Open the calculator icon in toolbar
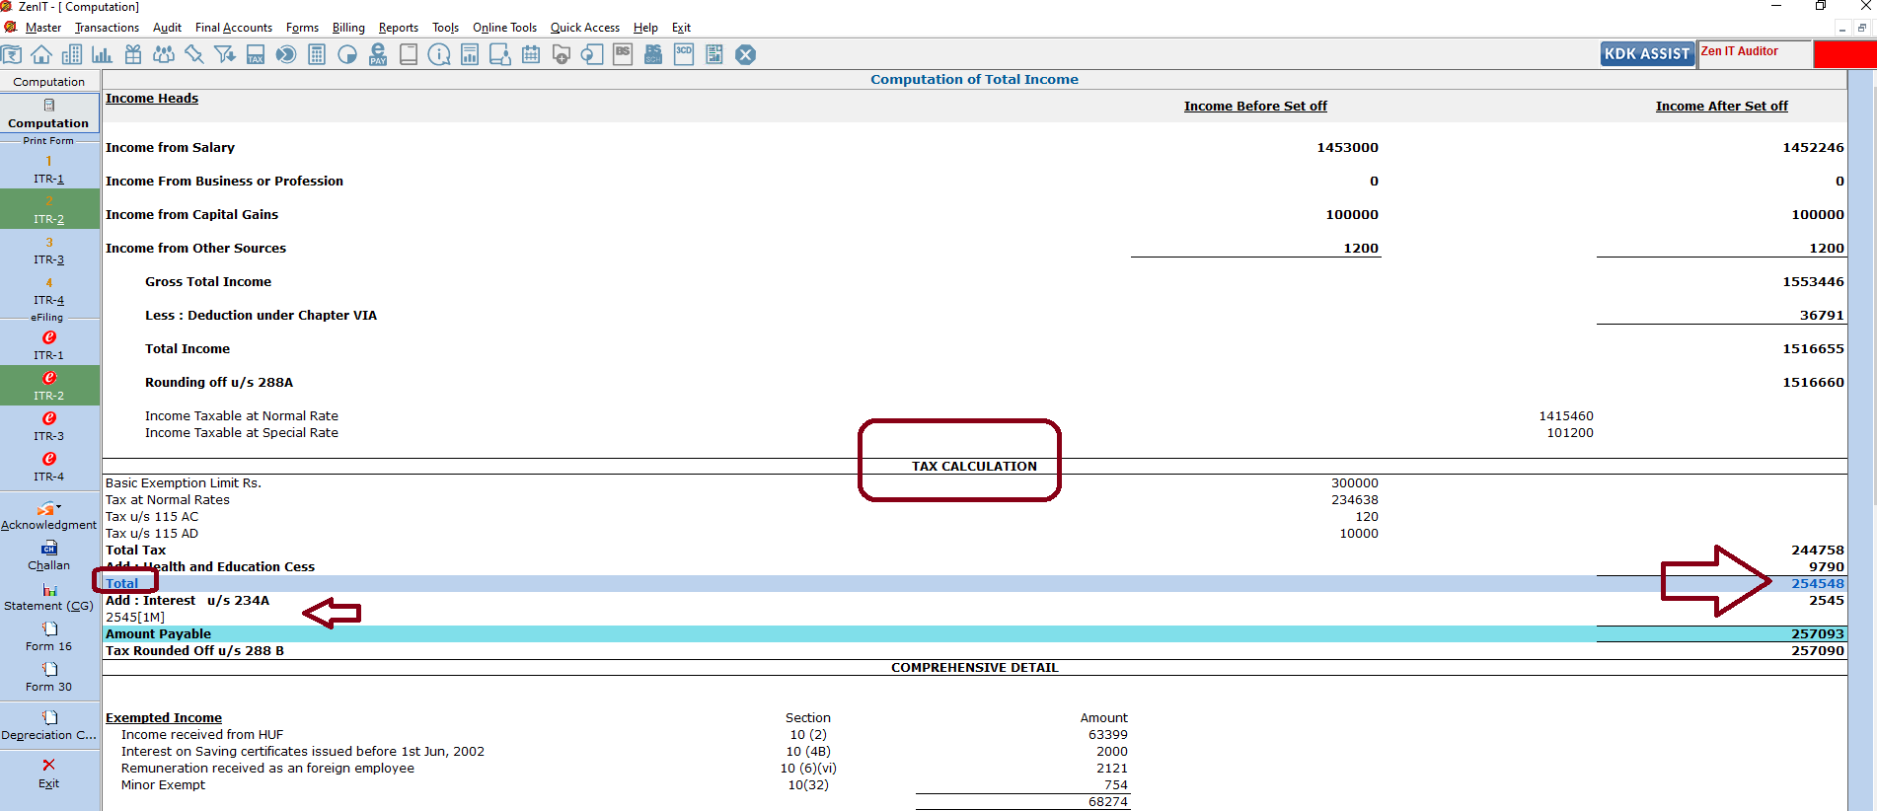Viewport: 1877px width, 811px height. point(317,54)
